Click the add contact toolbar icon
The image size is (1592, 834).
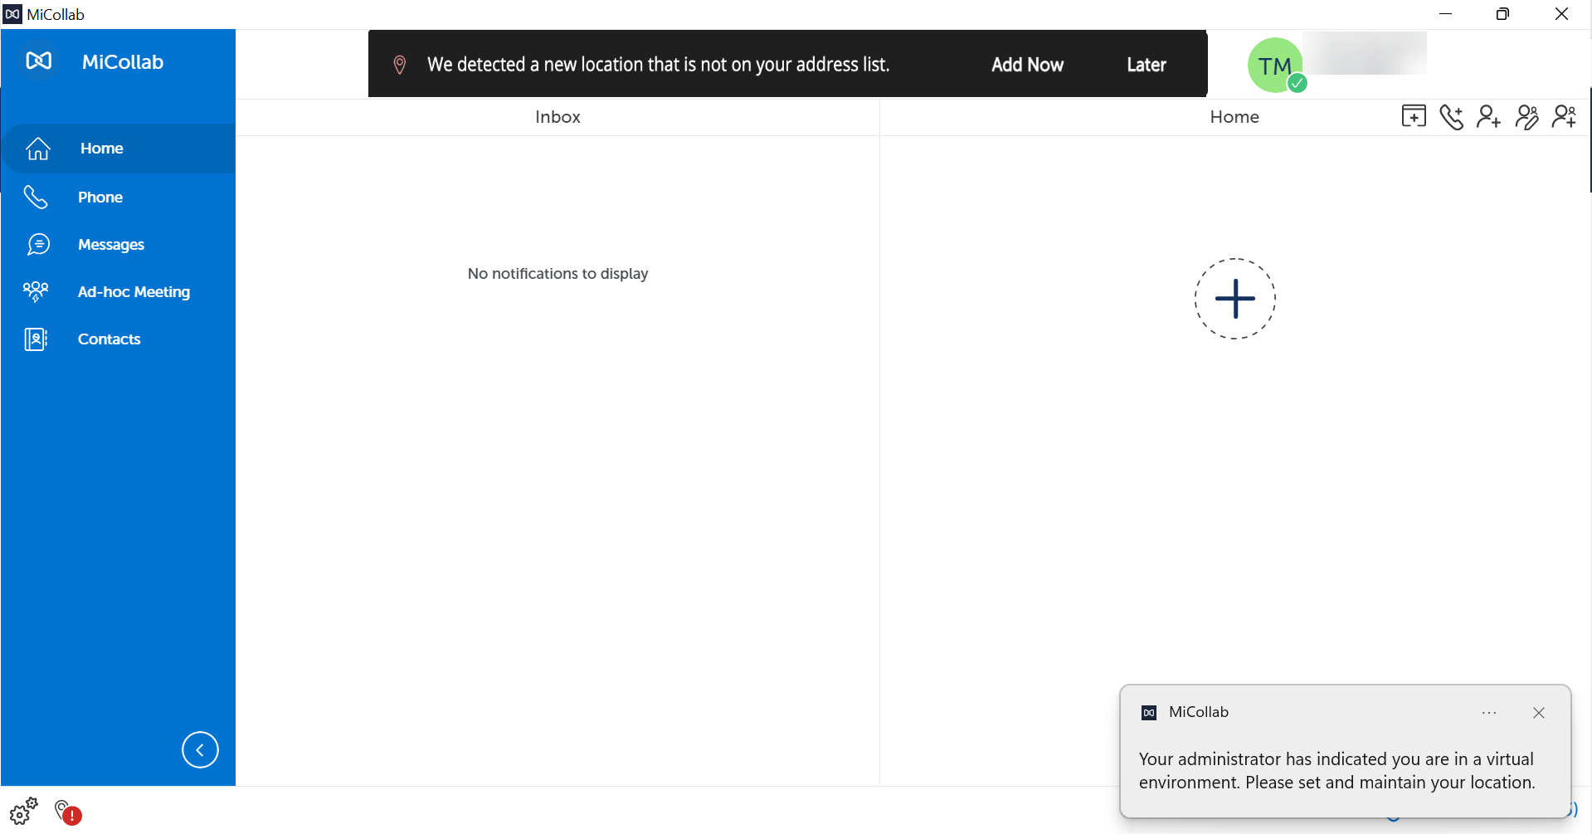point(1488,116)
